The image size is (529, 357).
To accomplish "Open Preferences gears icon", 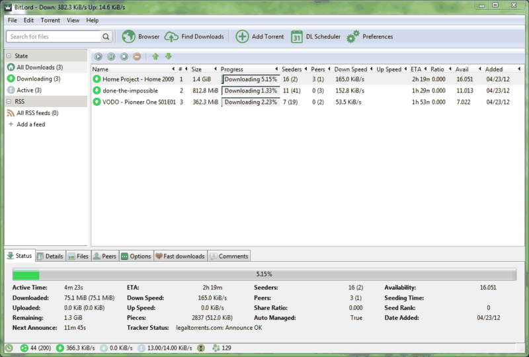I will point(353,36).
